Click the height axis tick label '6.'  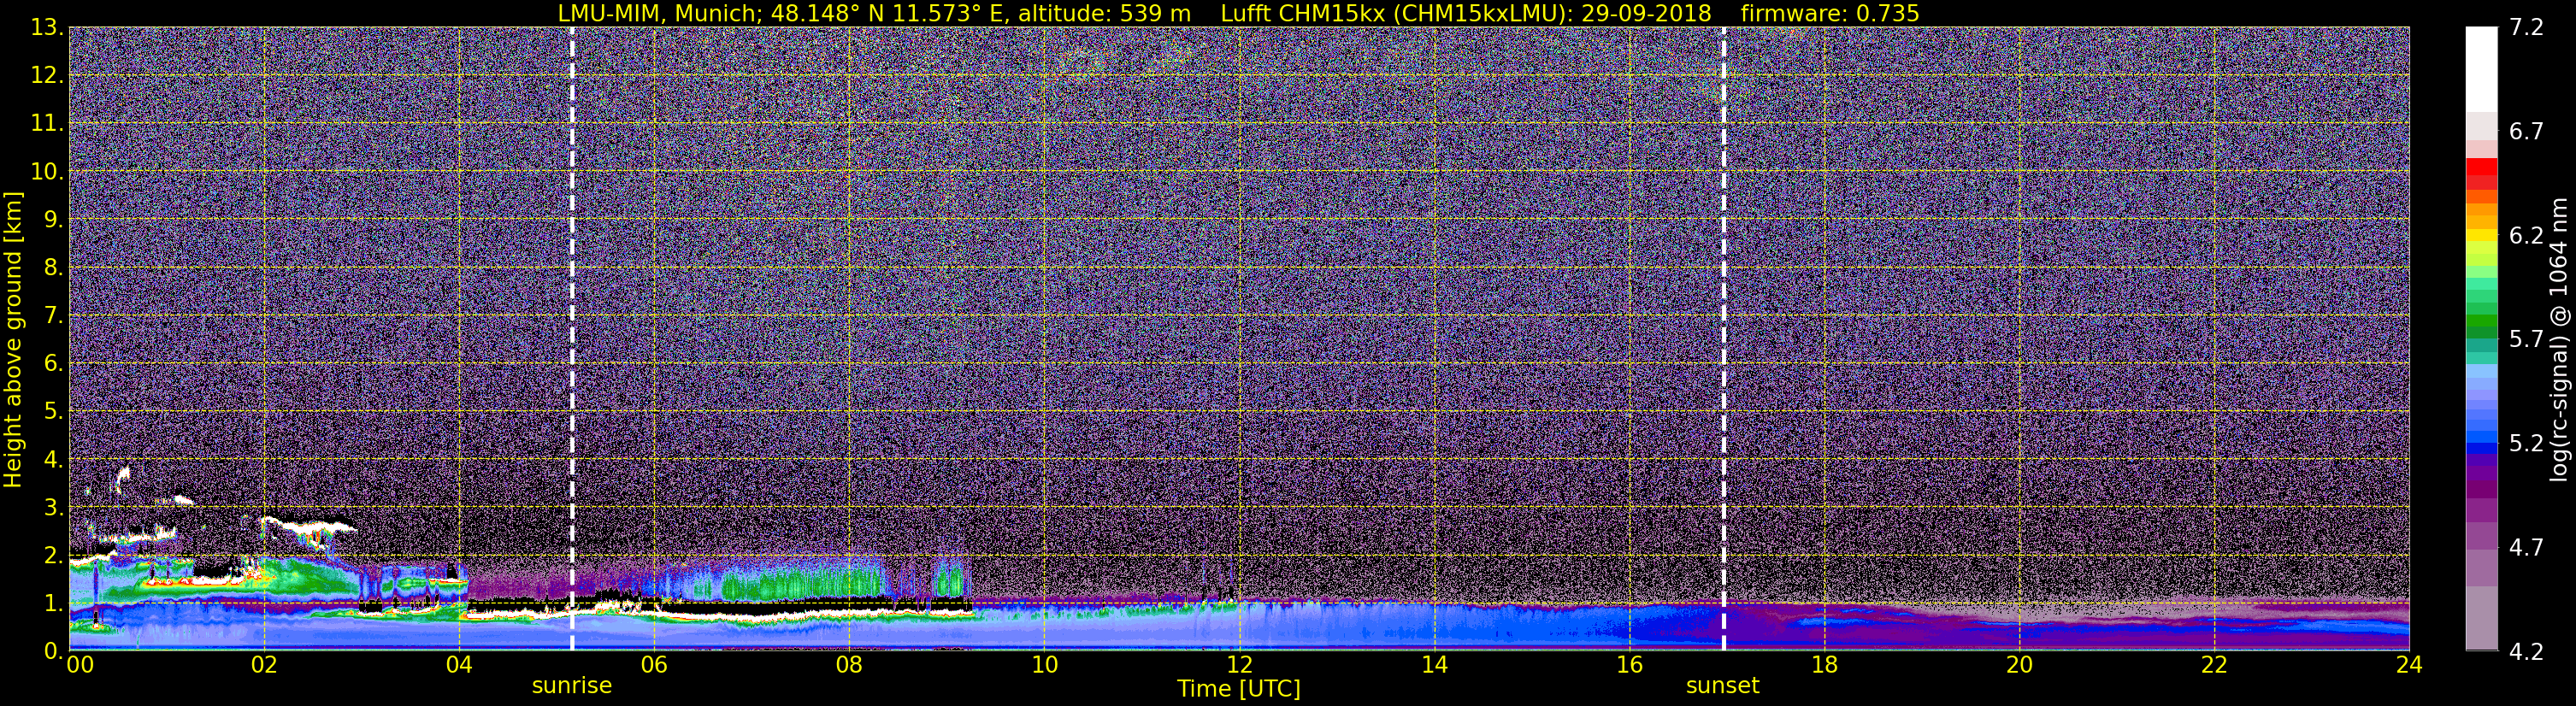click(52, 363)
